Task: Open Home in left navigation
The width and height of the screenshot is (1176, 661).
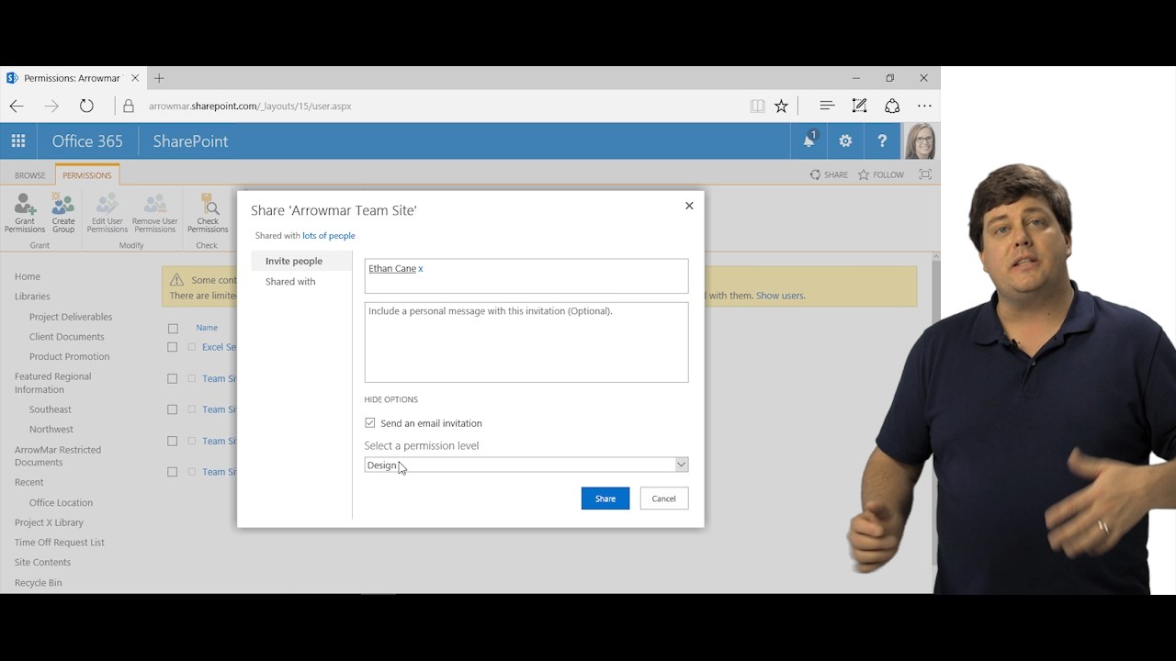Action: tap(28, 276)
